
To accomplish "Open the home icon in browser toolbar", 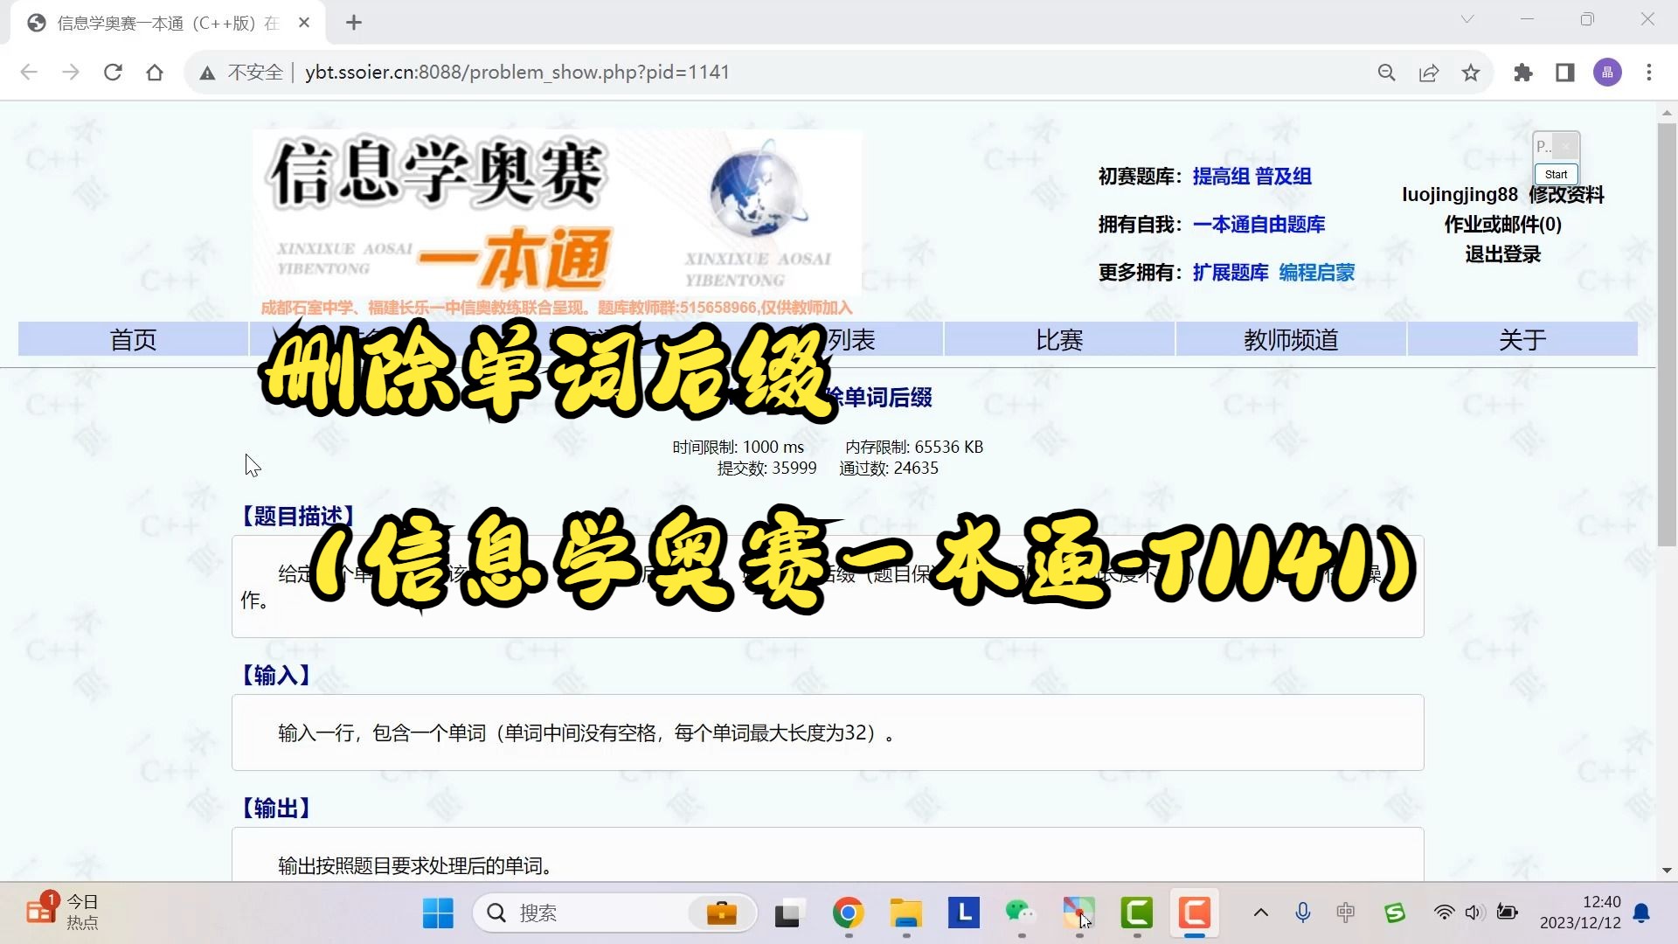I will [155, 73].
